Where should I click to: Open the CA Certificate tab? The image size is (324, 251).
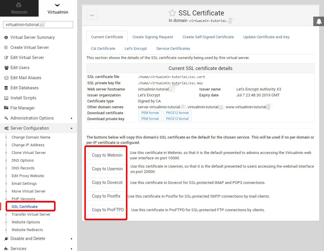[103, 48]
